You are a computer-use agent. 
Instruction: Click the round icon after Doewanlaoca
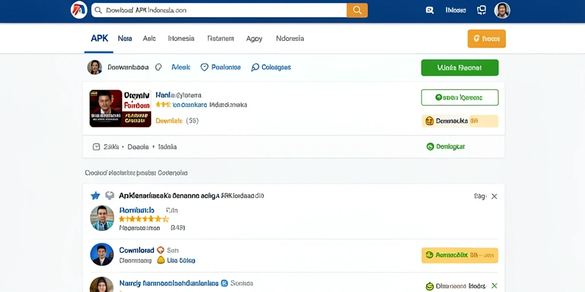tap(158, 67)
